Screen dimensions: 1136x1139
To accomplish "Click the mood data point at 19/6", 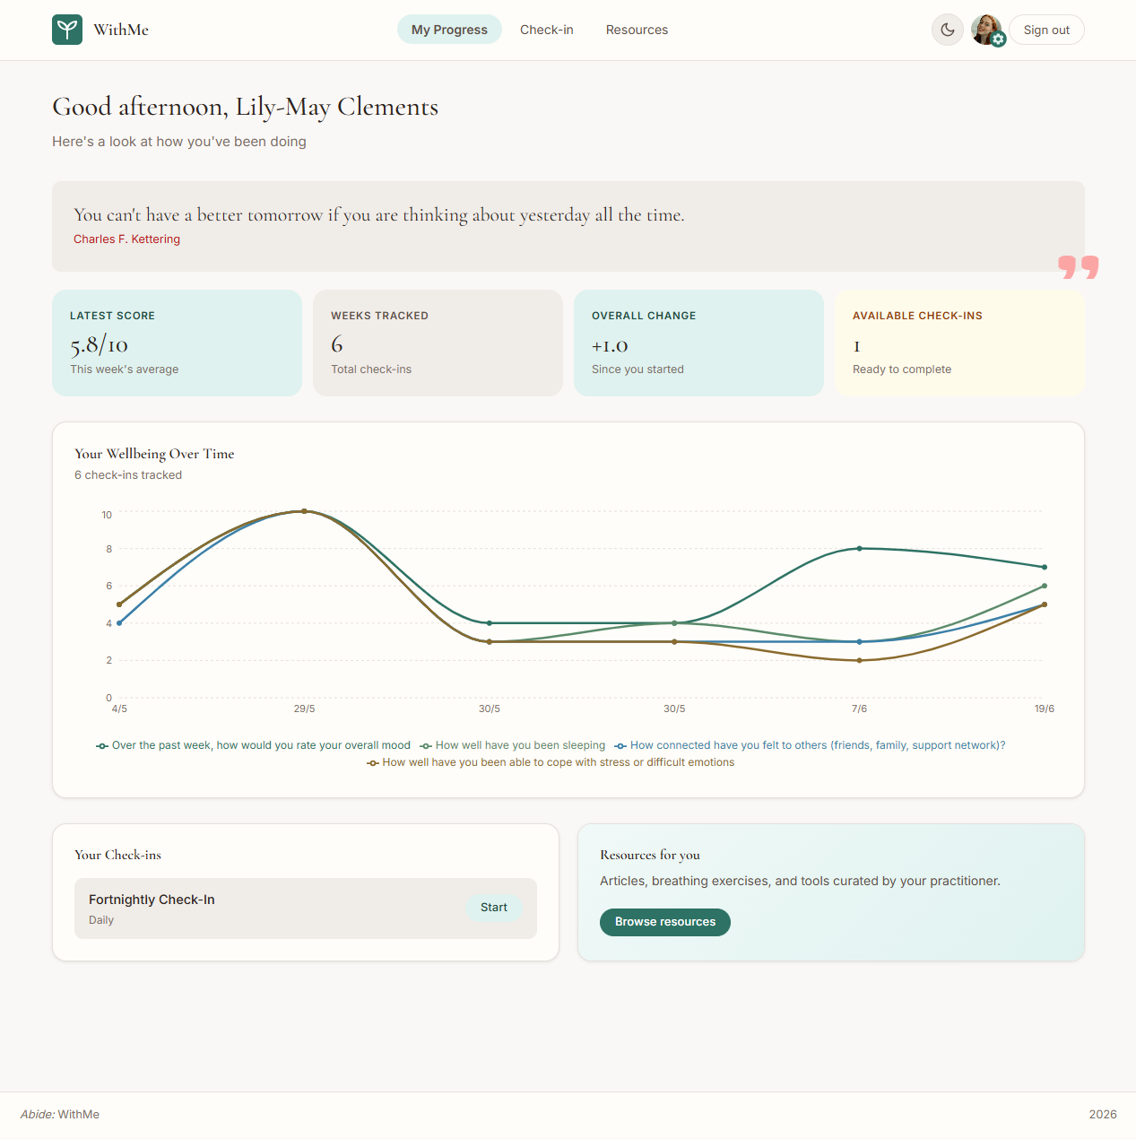I will [1045, 567].
